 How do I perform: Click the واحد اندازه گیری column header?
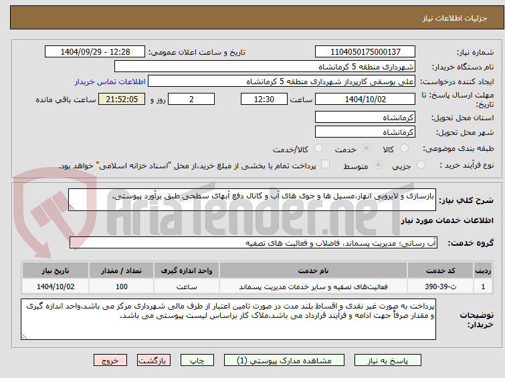[187, 270]
